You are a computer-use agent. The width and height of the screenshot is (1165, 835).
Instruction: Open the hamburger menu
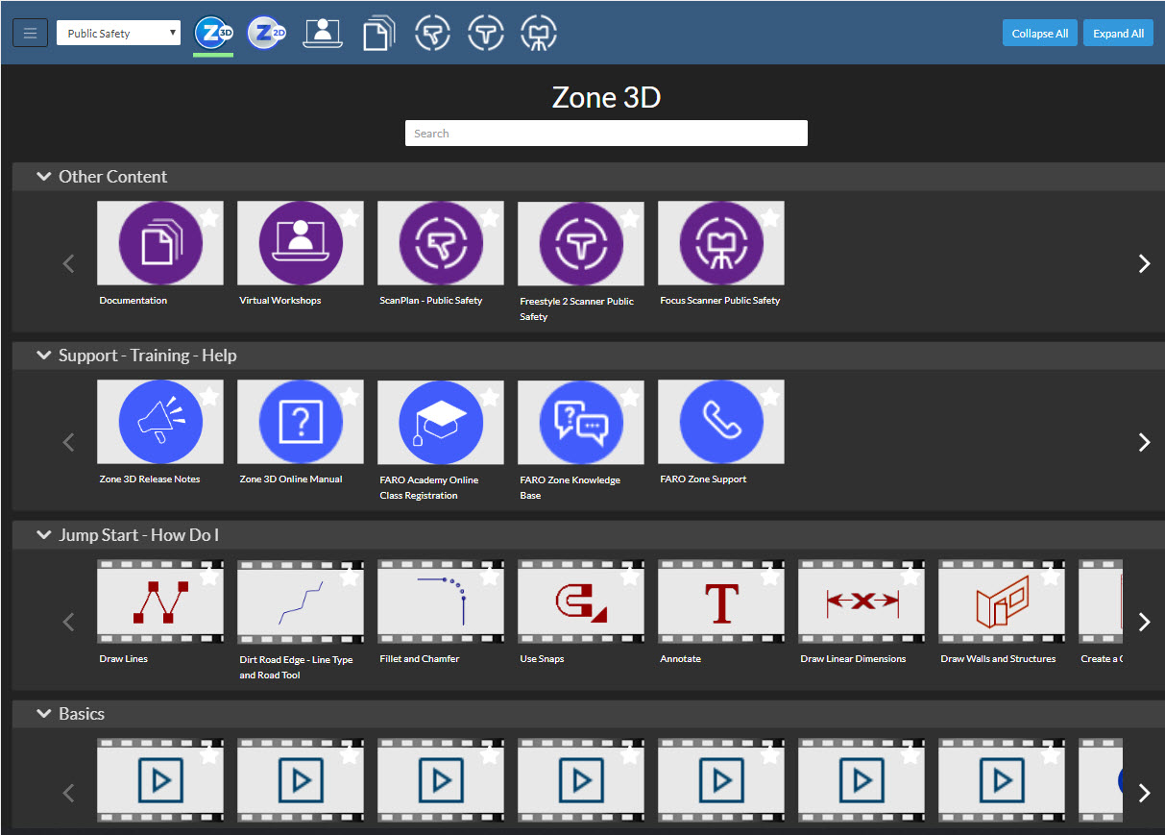[30, 33]
